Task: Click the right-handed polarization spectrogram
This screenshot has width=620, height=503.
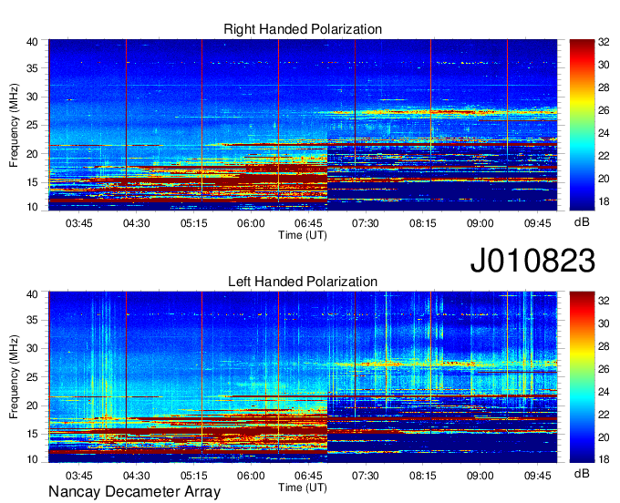Action: [303, 125]
